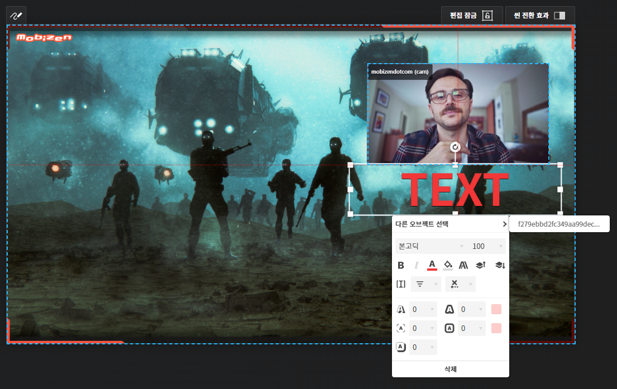Expand 다른 오브젝트 선택 with the chevron
This screenshot has width=617, height=389.
(504, 223)
